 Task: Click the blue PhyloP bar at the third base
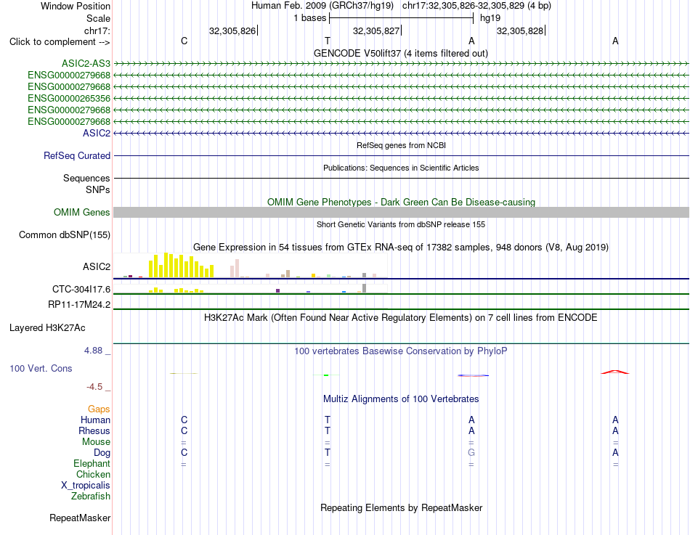pos(473,375)
